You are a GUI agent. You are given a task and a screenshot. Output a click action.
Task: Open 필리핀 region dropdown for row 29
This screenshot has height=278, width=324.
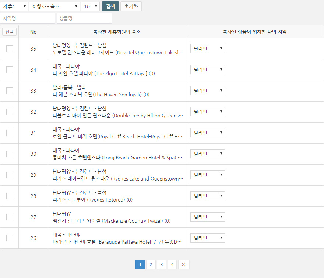[207, 175]
